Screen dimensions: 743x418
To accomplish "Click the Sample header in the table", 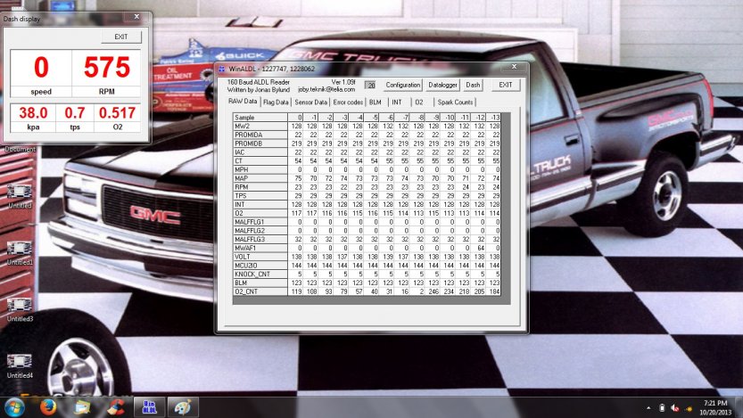I will point(260,117).
